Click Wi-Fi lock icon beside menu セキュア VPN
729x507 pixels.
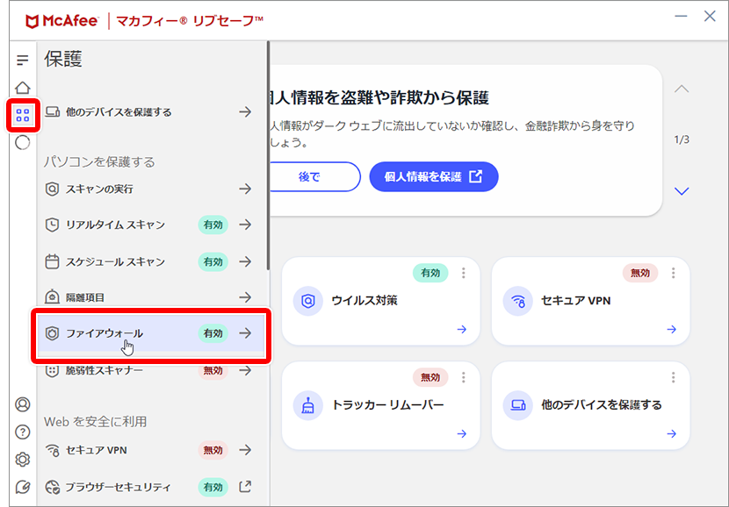click(52, 450)
